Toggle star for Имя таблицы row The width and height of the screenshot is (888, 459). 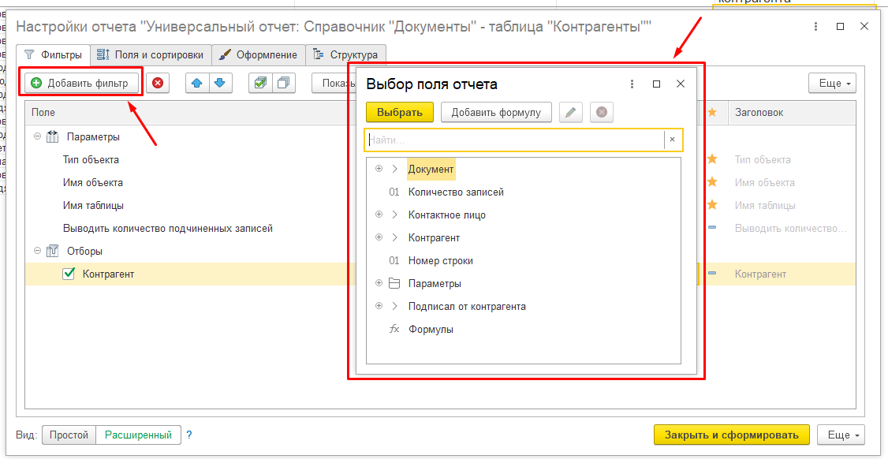(x=712, y=204)
